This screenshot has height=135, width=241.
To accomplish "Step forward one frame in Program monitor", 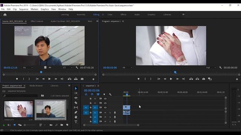I will point(177,79).
